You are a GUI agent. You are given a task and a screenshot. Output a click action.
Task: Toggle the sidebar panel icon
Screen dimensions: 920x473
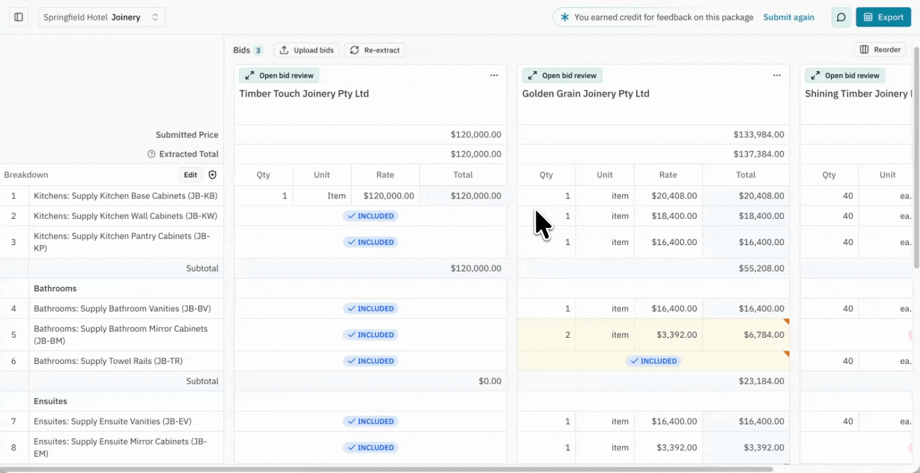pos(18,17)
